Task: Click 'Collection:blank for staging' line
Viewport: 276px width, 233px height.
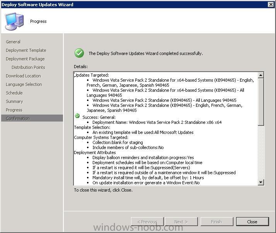Action: (118, 142)
